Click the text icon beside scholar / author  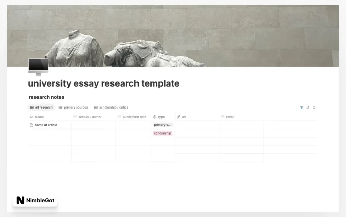pyautogui.click(x=75, y=117)
